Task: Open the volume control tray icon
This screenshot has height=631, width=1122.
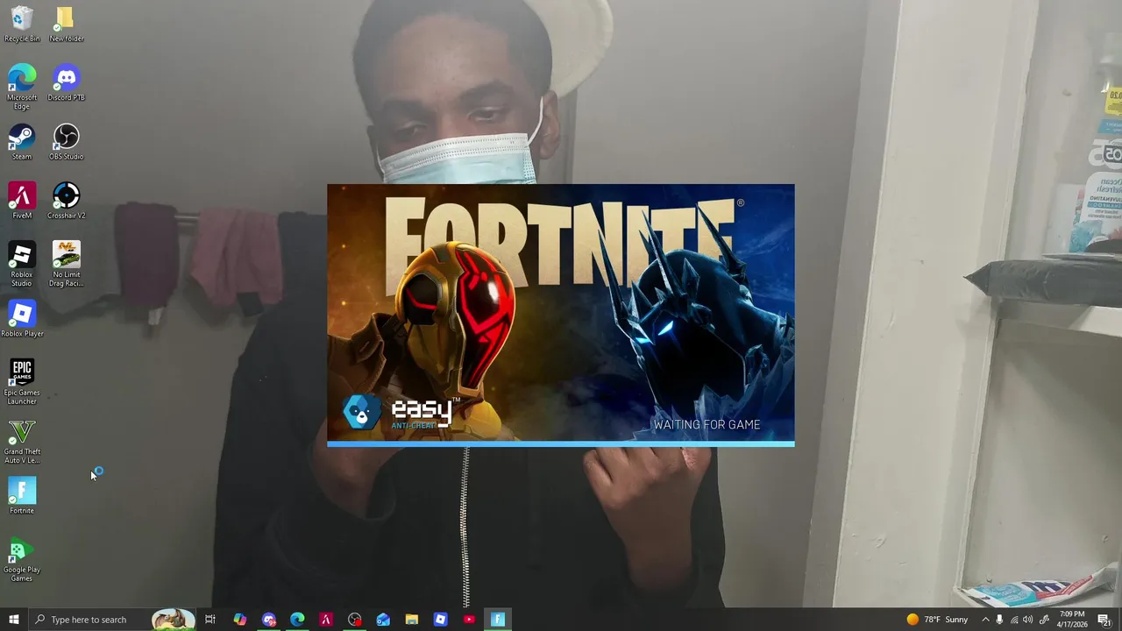Action: coord(1028,620)
